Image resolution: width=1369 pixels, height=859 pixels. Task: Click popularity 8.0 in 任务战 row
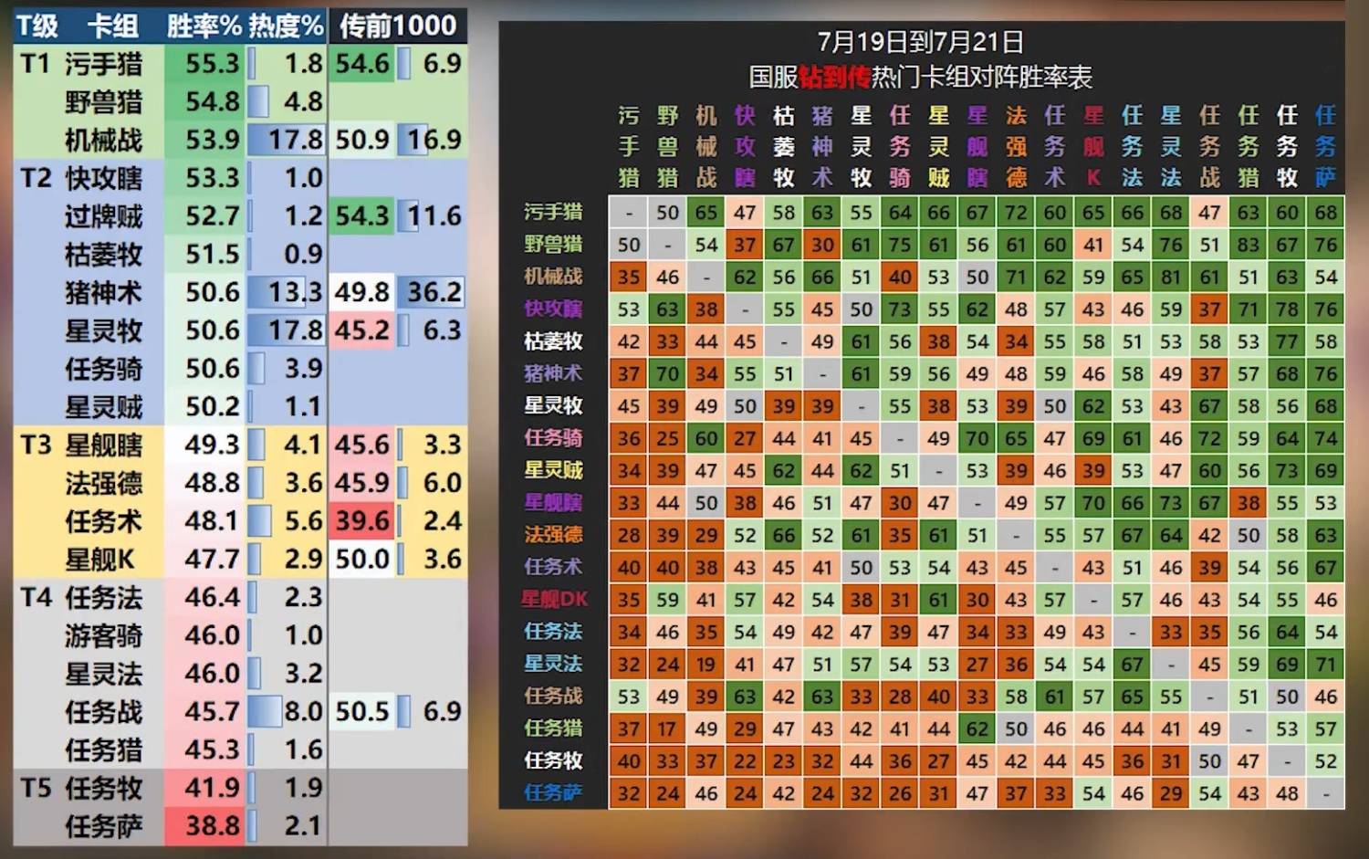pos(304,711)
